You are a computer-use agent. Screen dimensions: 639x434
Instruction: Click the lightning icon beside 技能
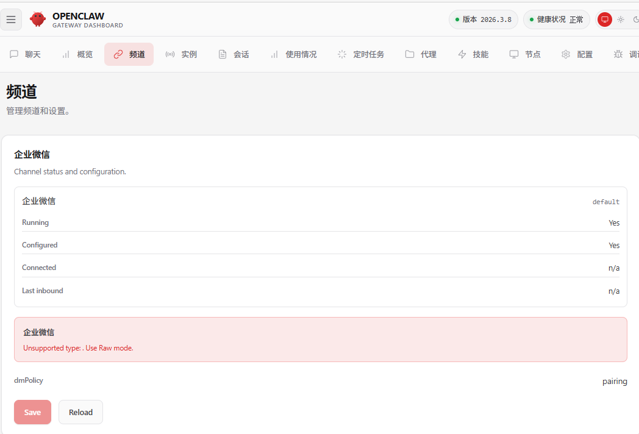(x=462, y=54)
